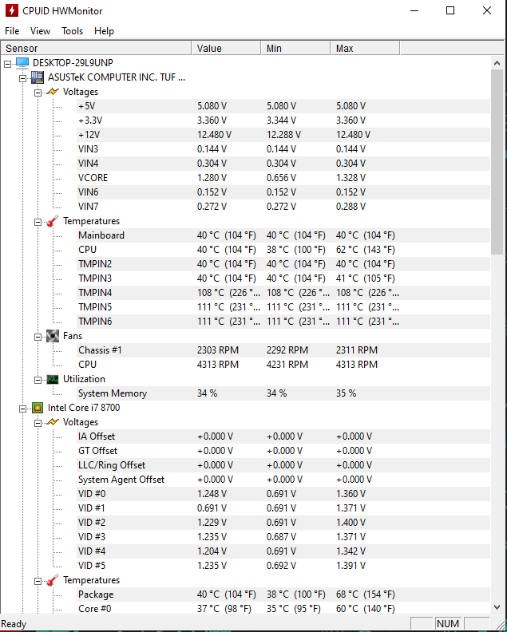Select the Chassis #1 fan row
This screenshot has width=507, height=632.
click(283, 350)
